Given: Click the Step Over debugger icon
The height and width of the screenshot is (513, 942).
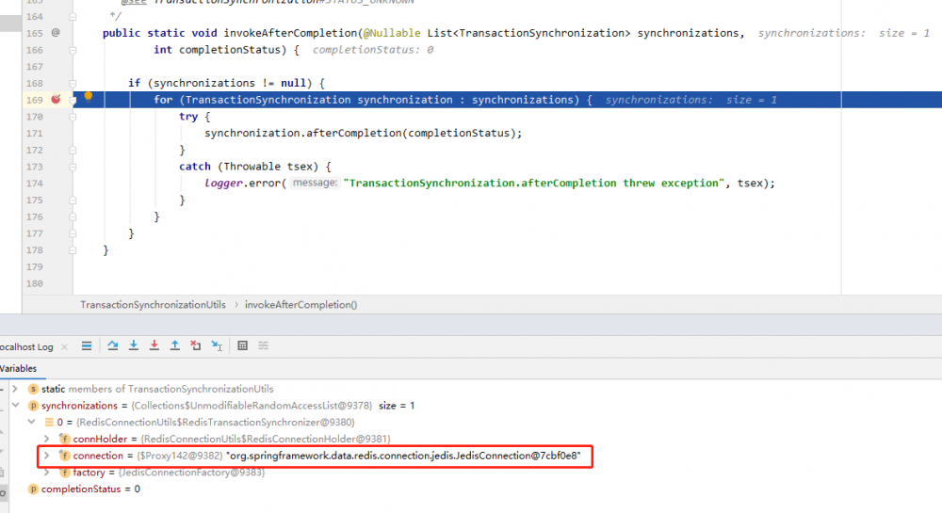Looking at the screenshot, I should point(112,345).
